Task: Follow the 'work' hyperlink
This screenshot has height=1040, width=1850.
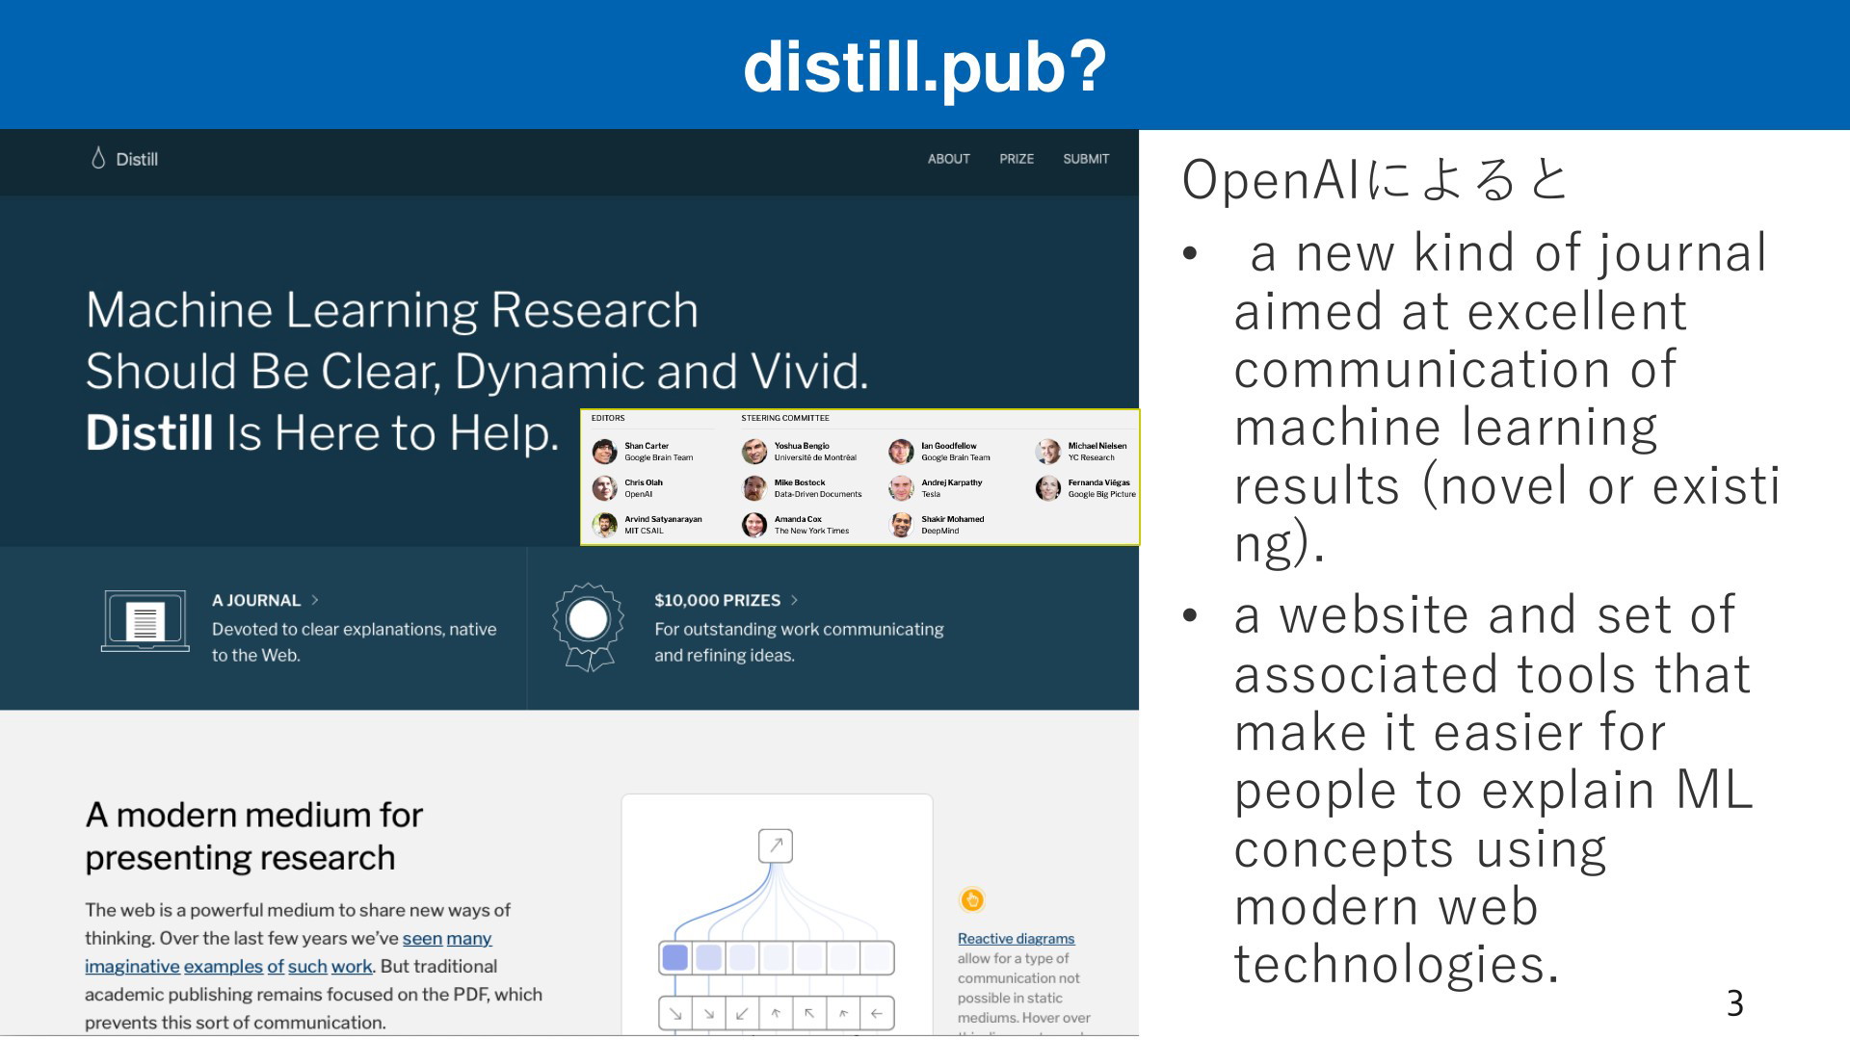Action: click(x=352, y=966)
